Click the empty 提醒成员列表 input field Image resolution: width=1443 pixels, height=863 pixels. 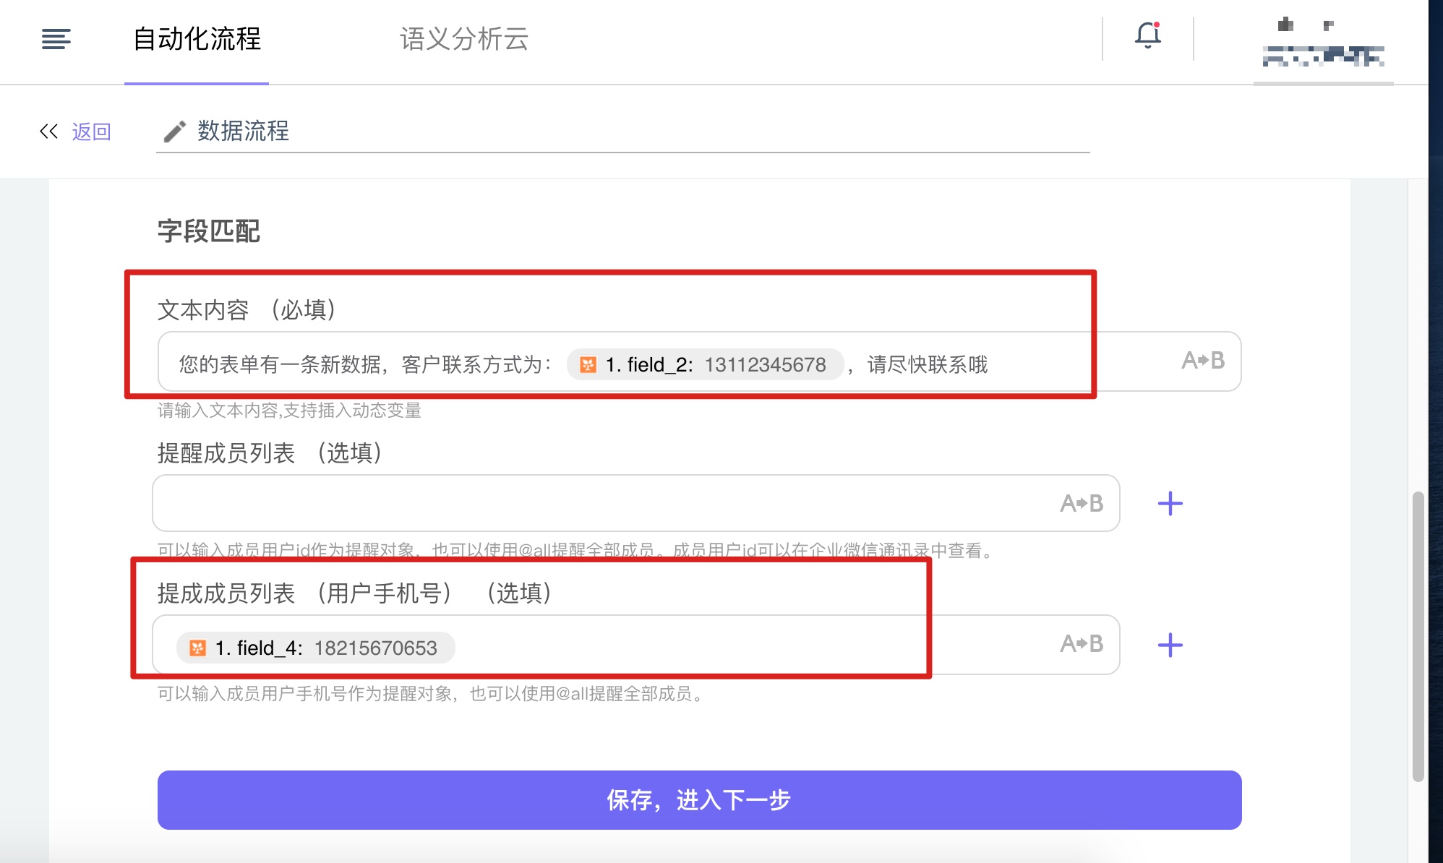coord(636,503)
